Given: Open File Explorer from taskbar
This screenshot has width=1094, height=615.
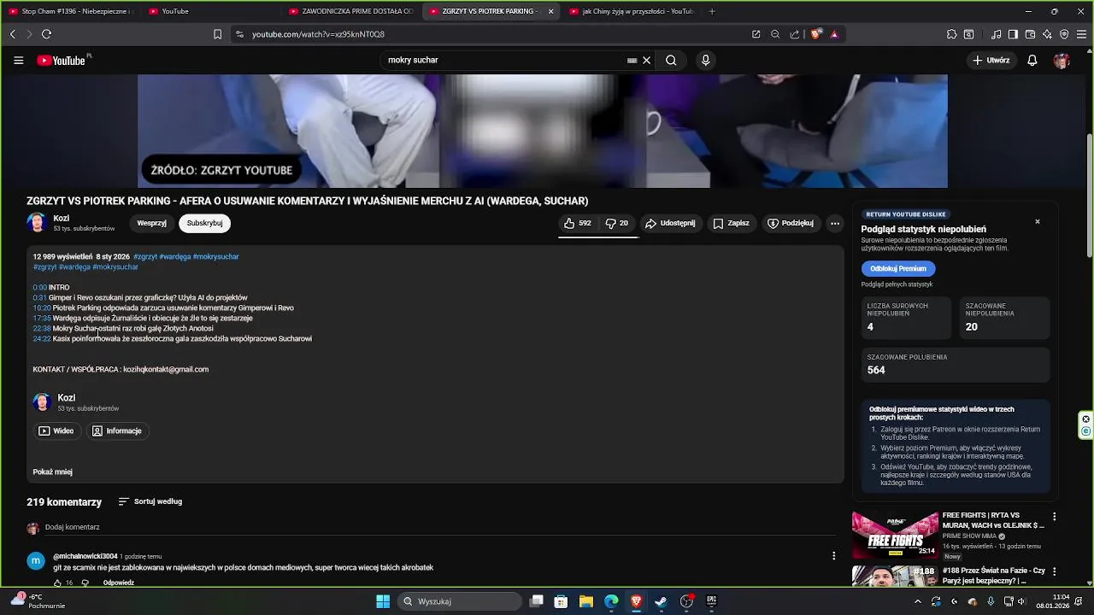Looking at the screenshot, I should pos(586,601).
